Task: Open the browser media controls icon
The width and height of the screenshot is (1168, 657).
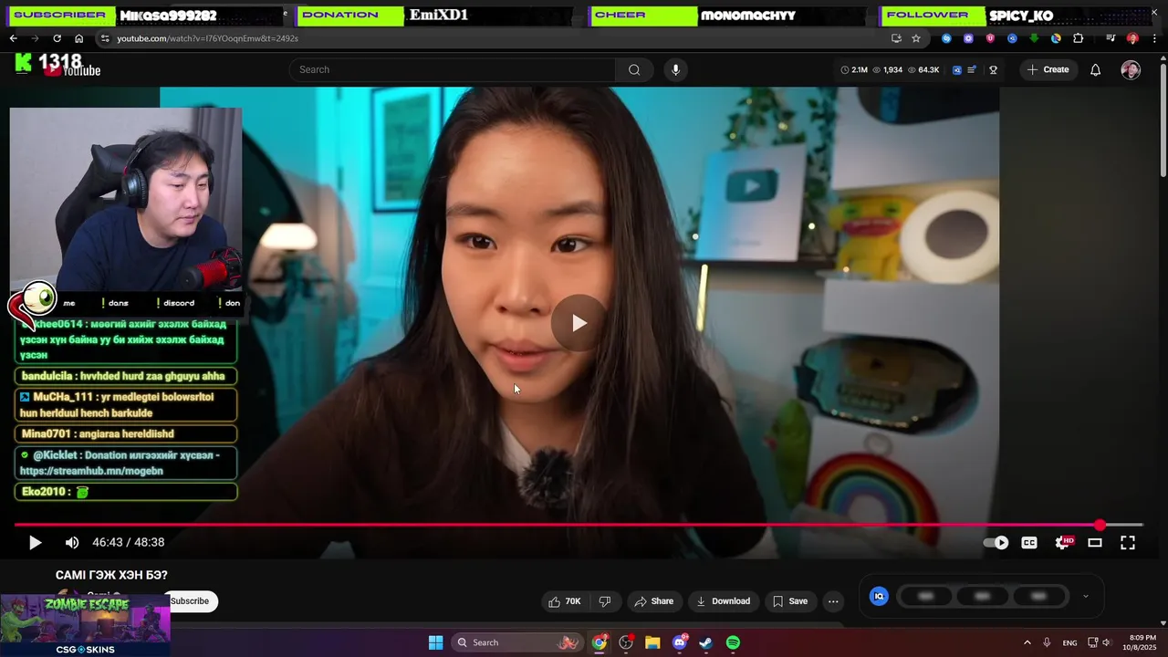Action: click(1111, 38)
